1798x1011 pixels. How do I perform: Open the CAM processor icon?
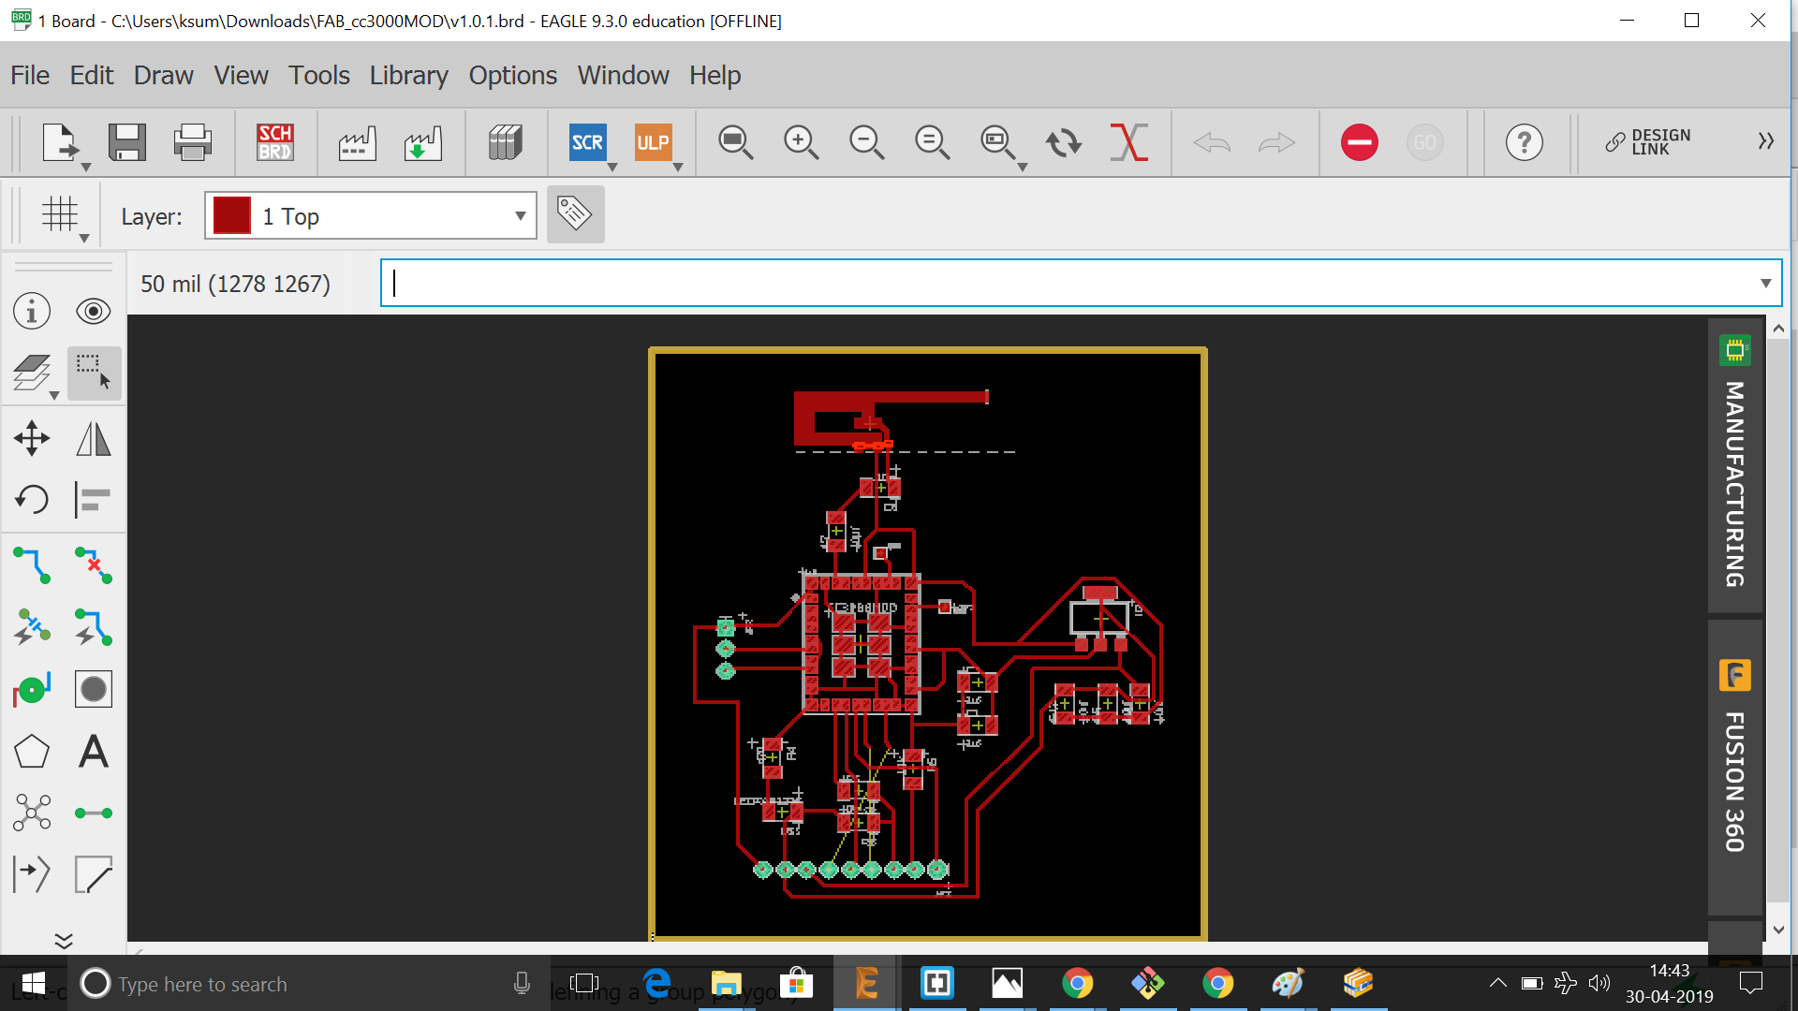357,142
